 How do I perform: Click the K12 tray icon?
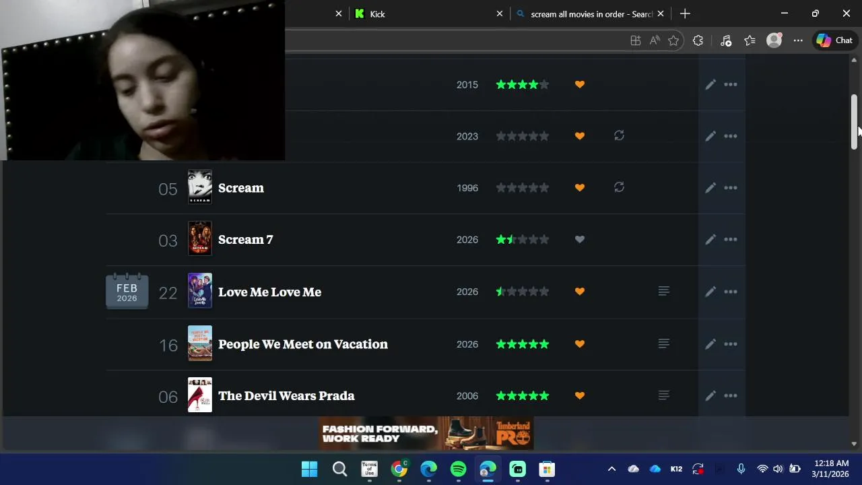coord(676,469)
